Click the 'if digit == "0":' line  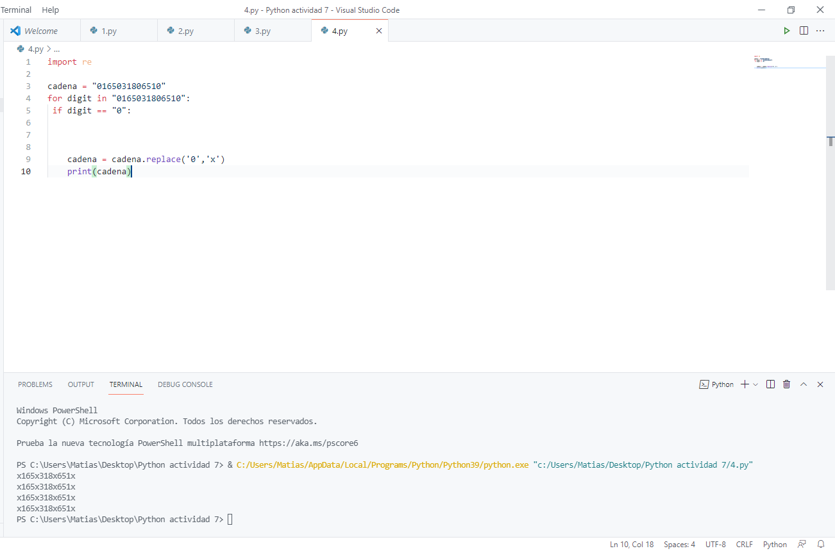click(x=91, y=111)
